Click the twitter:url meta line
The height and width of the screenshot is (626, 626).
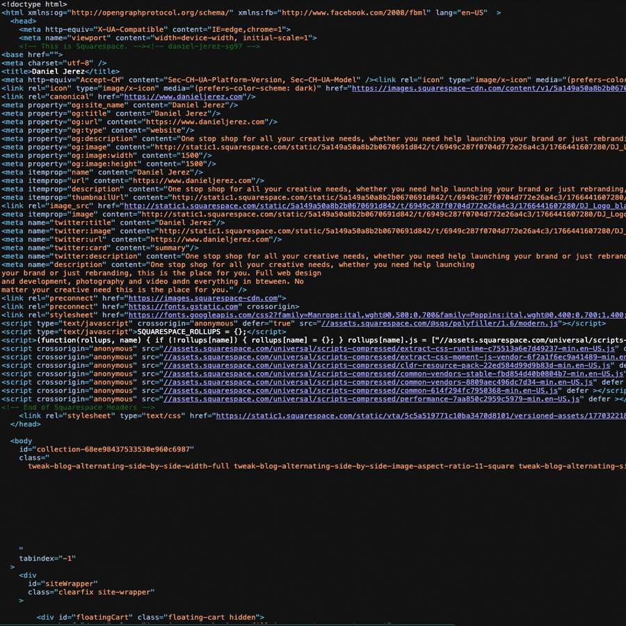[142, 239]
